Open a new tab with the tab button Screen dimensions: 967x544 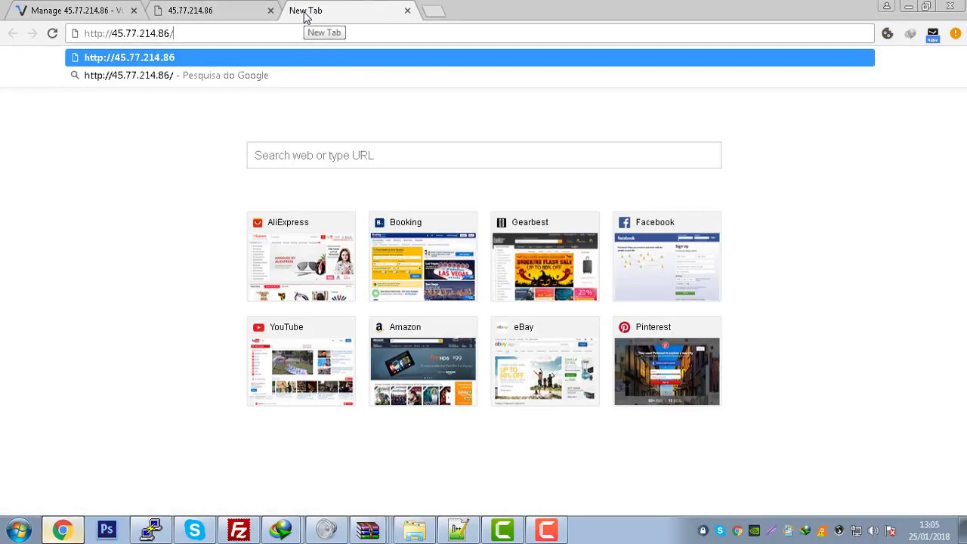(x=434, y=11)
